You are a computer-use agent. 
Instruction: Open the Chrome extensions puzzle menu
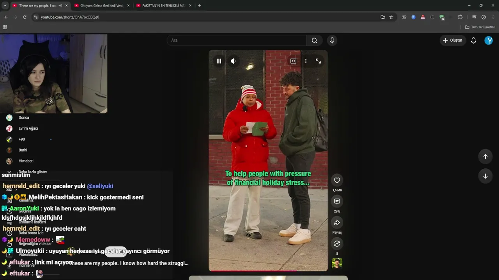(x=460, y=17)
